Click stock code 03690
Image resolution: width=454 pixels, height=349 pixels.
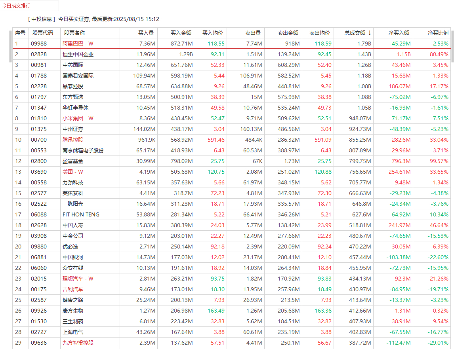point(39,172)
